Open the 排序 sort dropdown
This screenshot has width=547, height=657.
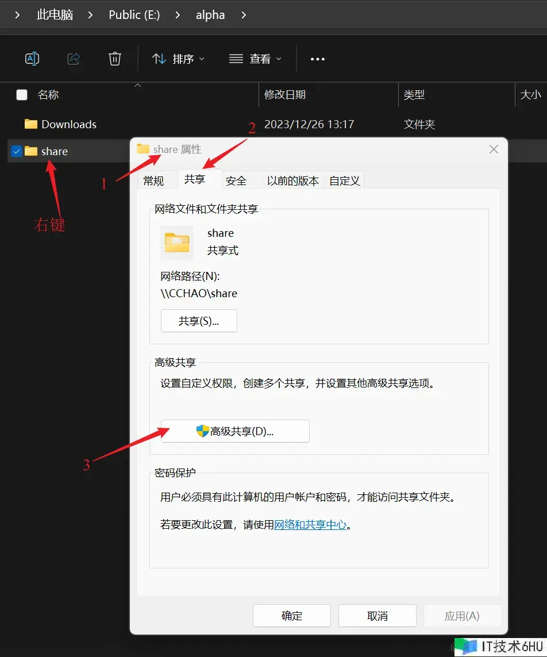click(178, 59)
